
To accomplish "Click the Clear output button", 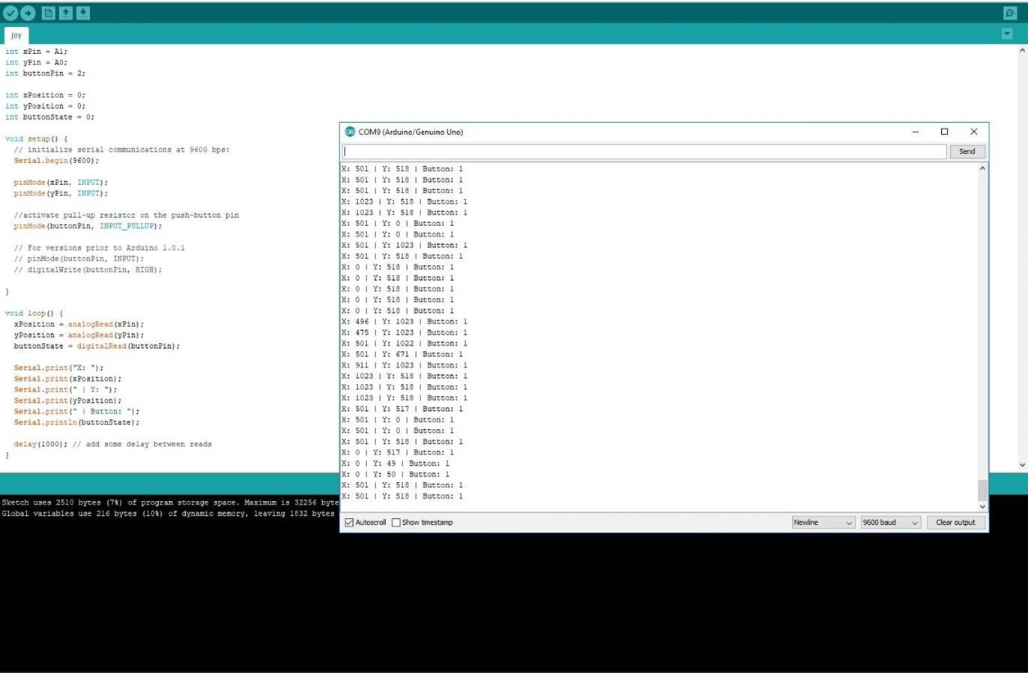I will [x=955, y=523].
